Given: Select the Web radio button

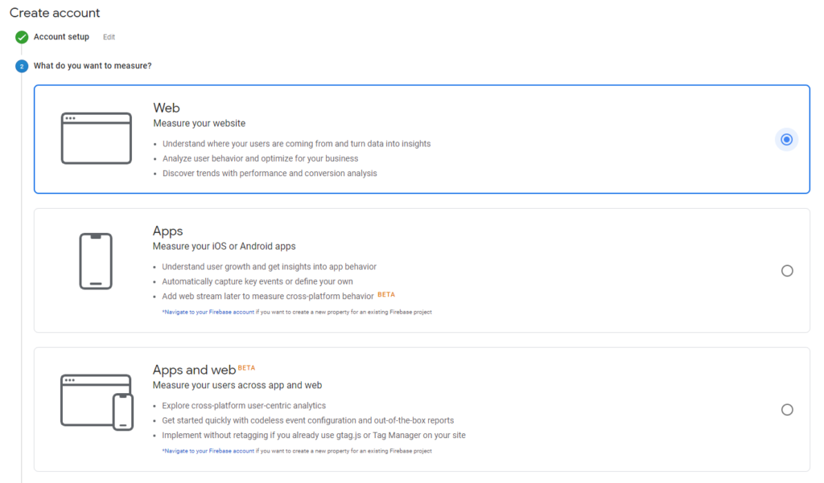Looking at the screenshot, I should point(787,140).
